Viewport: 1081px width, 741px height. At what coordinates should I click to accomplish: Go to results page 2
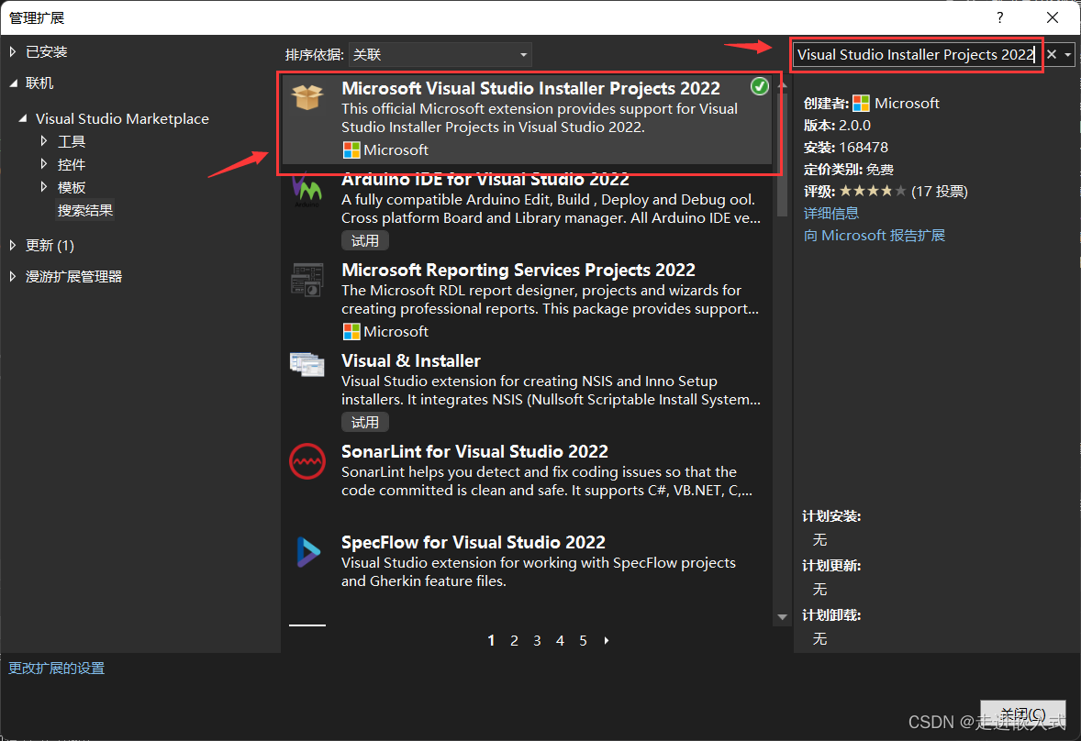pos(514,640)
